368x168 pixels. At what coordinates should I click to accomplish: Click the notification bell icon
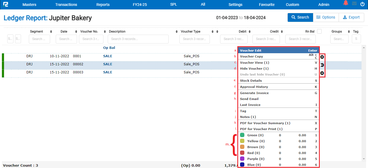(346, 3)
